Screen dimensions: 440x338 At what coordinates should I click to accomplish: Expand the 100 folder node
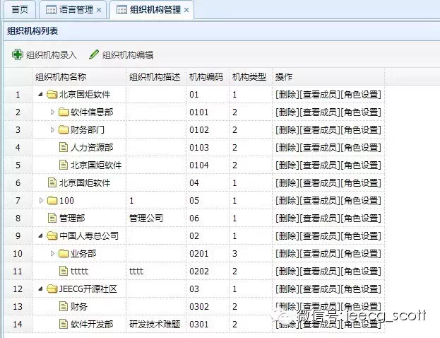(x=41, y=200)
